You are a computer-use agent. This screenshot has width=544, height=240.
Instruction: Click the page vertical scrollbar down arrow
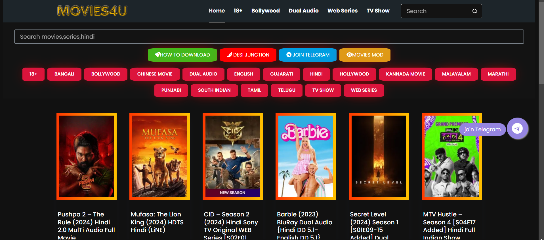point(541,238)
